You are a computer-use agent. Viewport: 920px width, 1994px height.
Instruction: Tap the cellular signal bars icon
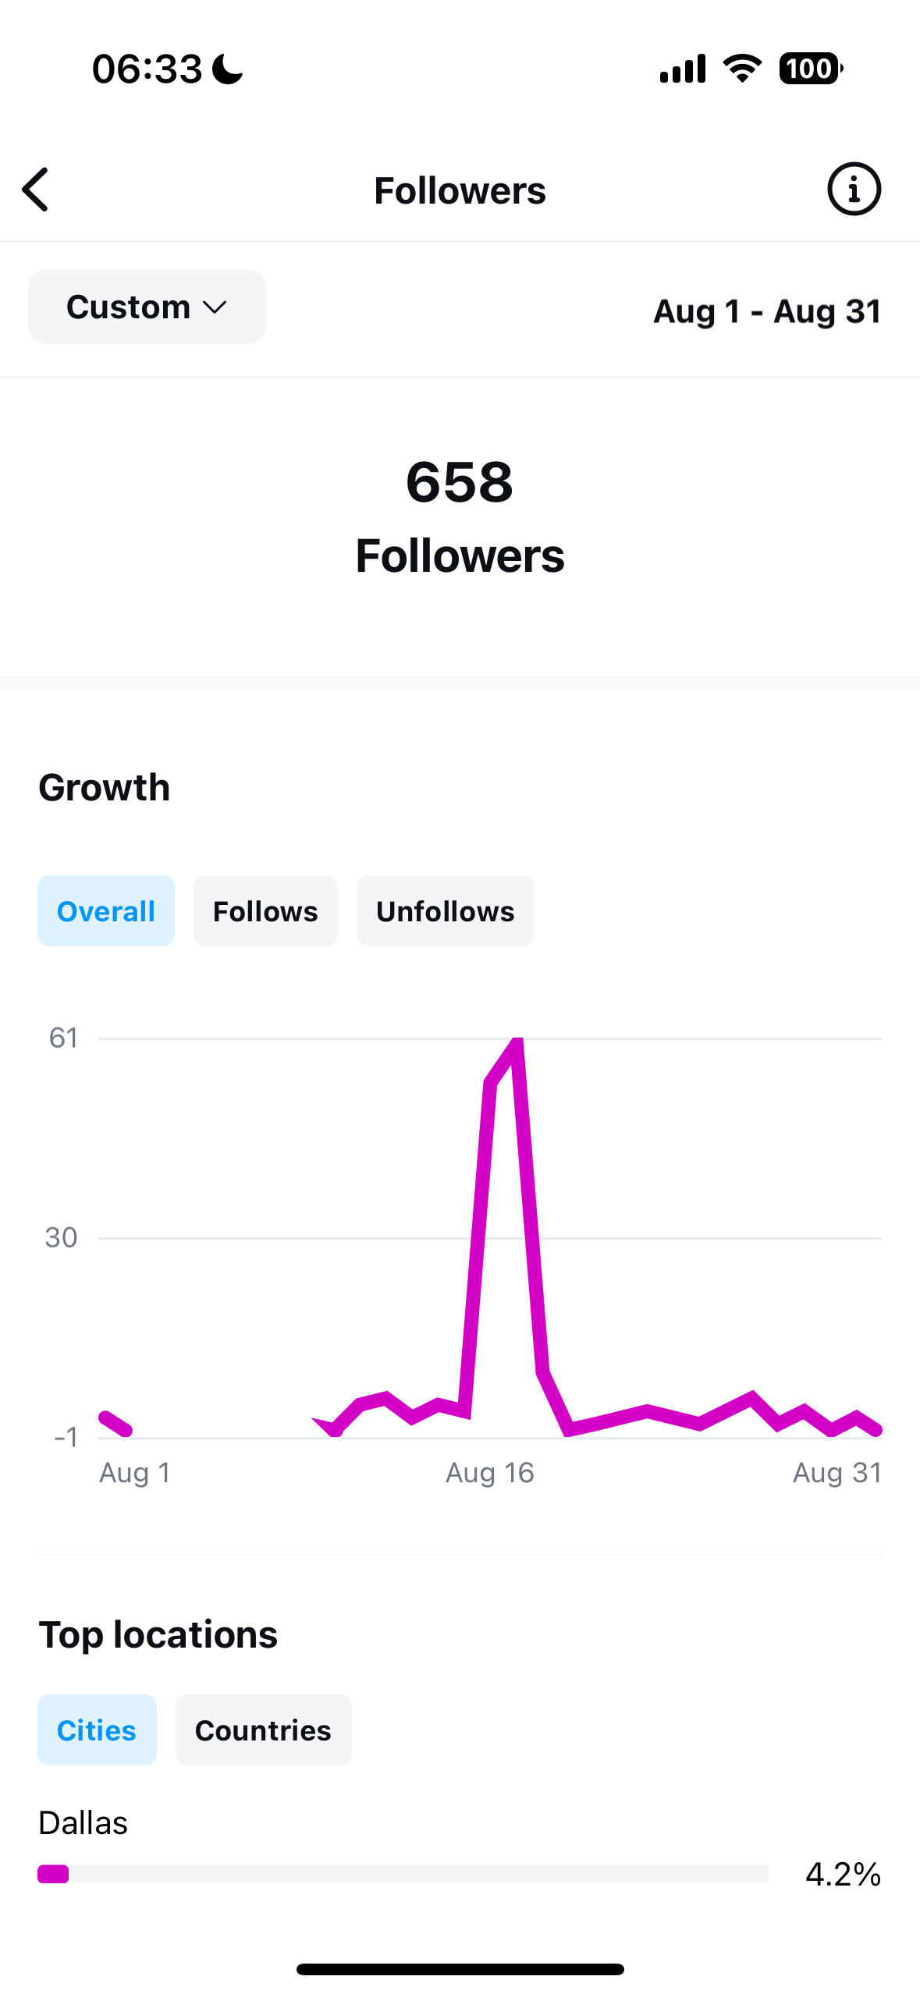click(x=683, y=69)
